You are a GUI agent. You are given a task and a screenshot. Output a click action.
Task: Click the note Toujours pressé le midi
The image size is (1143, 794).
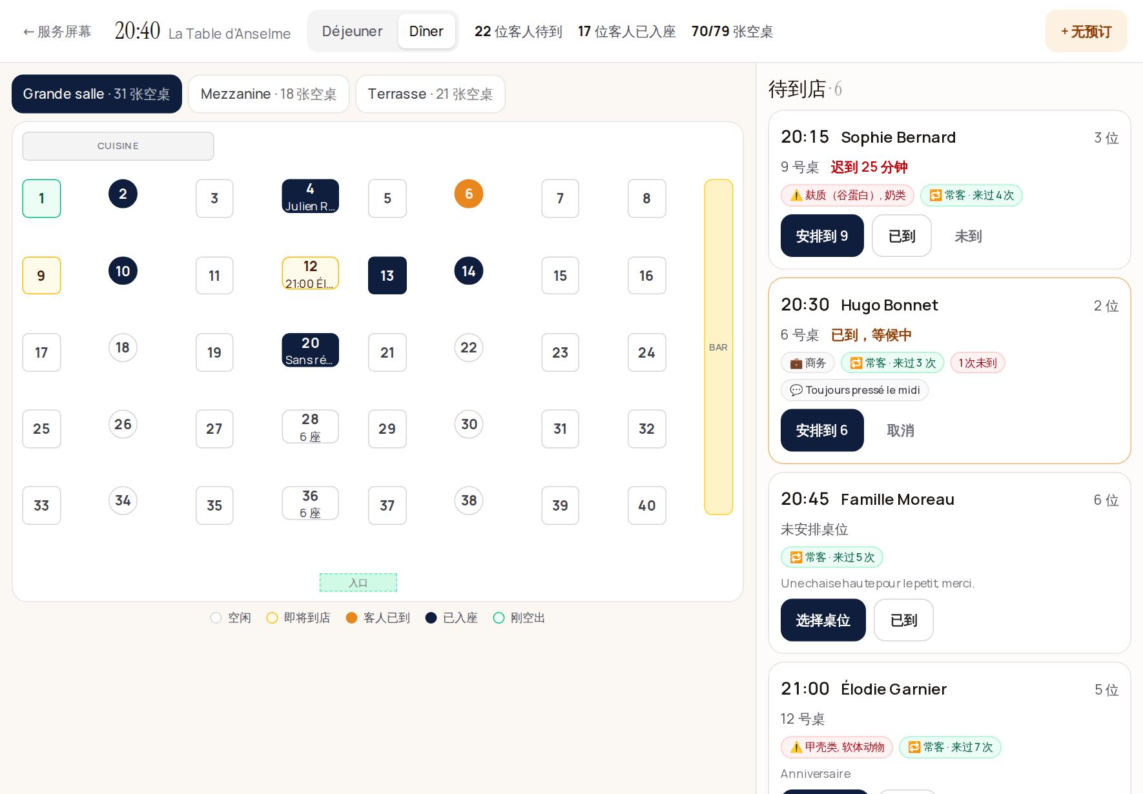tap(855, 391)
